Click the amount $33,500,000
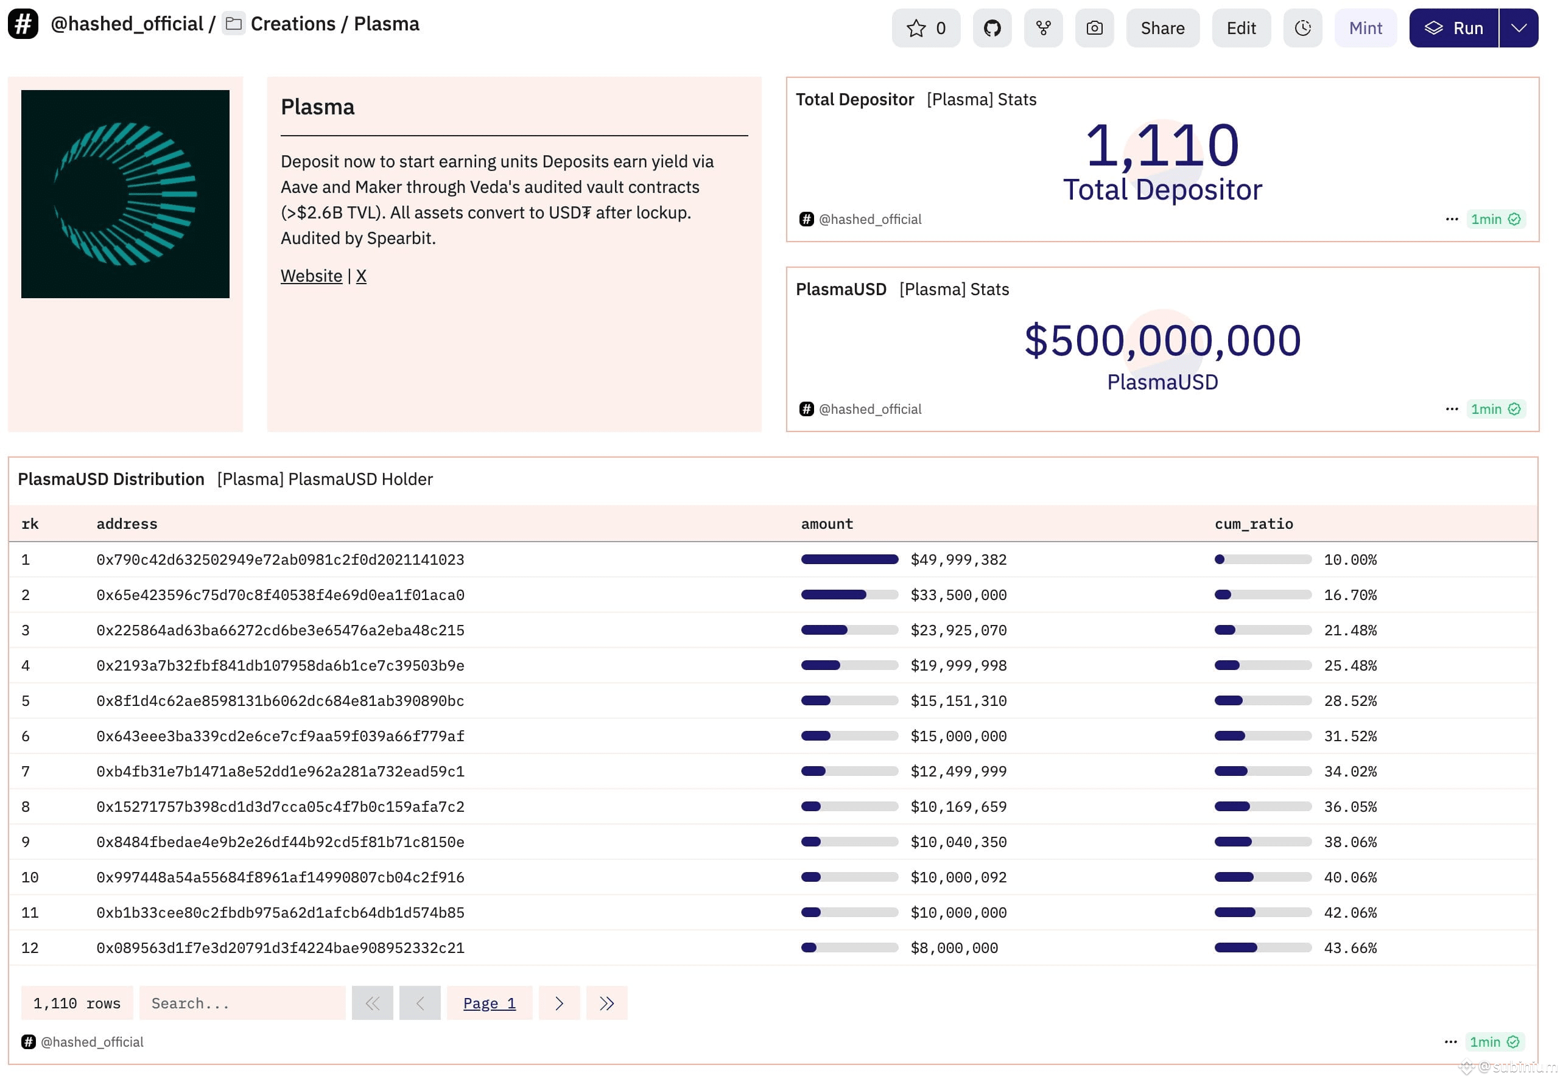The width and height of the screenshot is (1563, 1082). click(x=958, y=595)
